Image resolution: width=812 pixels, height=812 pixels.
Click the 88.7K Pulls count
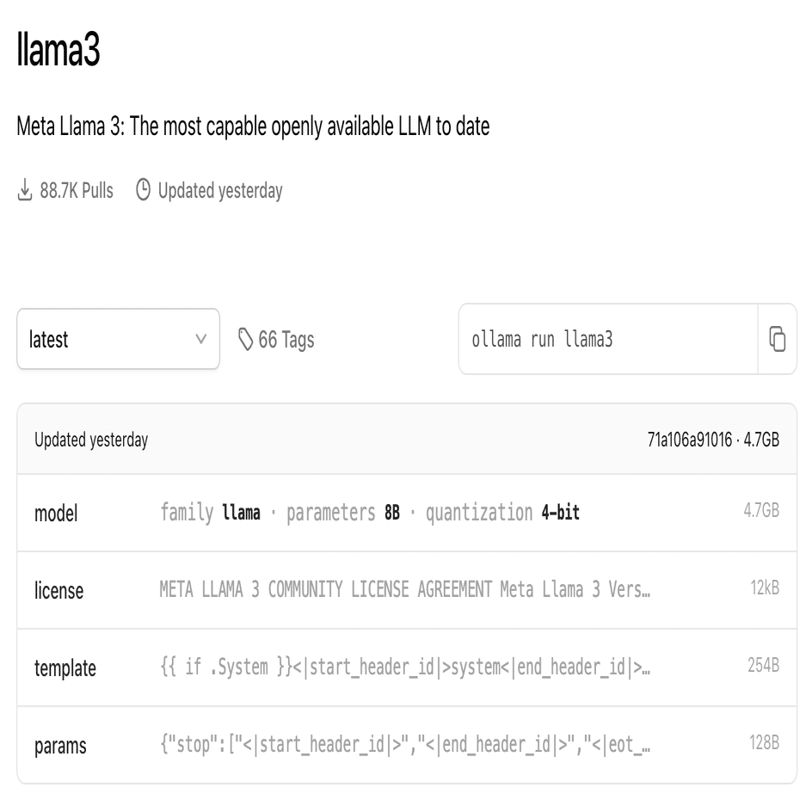click(x=77, y=190)
